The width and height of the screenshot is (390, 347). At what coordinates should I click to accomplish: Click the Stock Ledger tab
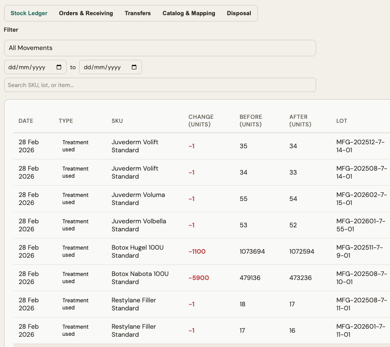29,13
